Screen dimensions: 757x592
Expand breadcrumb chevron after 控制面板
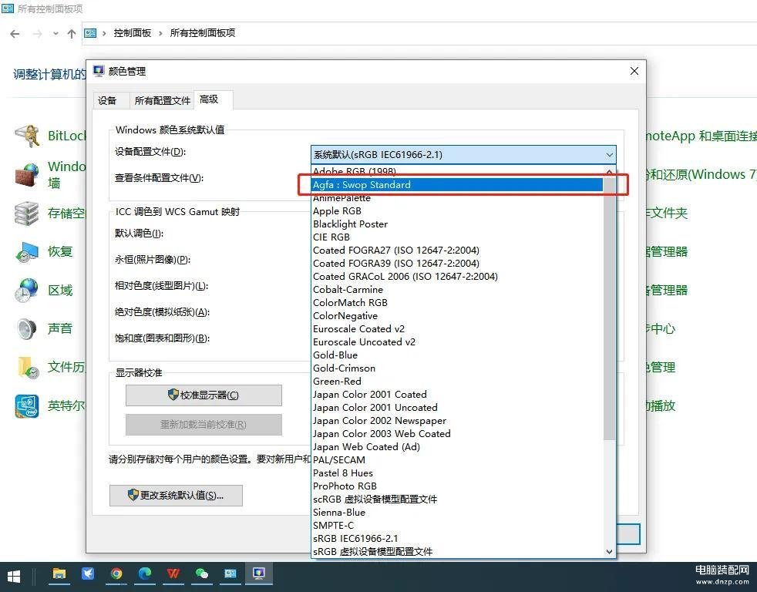(160, 33)
